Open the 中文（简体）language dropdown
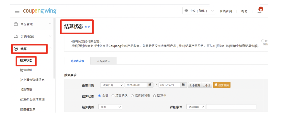 (x=199, y=11)
